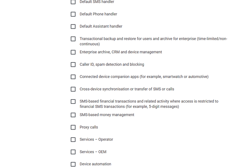This screenshot has height=167, width=230.
Task: Check the Proxy calls option
Action: (x=73, y=127)
